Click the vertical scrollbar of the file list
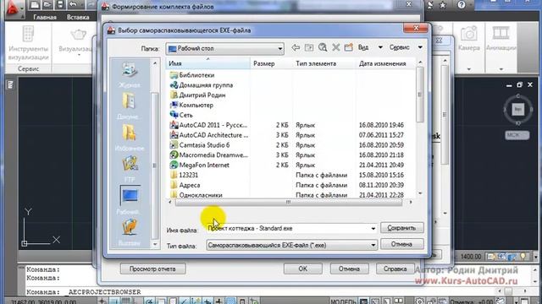This screenshot has height=304, width=542. (420, 95)
